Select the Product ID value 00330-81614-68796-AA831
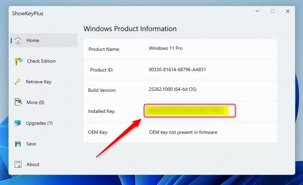Viewport: 303px width, 185px height. [177, 69]
